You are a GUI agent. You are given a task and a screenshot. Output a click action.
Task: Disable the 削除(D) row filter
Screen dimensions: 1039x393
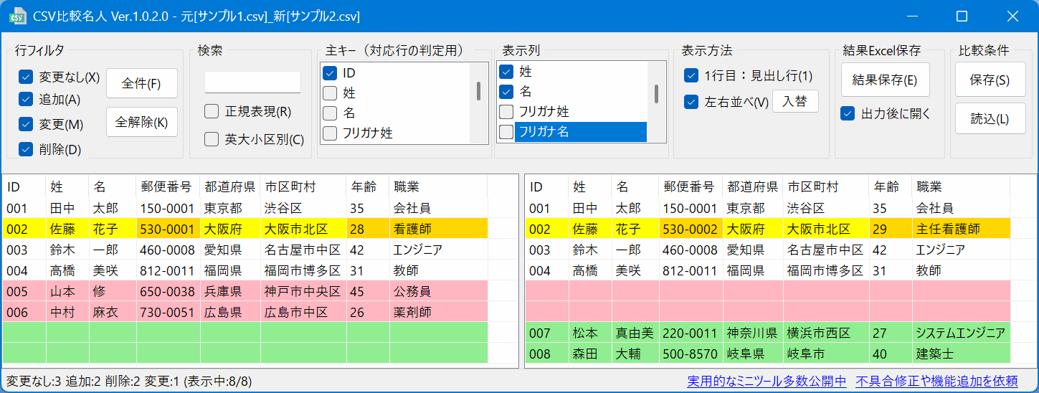coord(27,149)
